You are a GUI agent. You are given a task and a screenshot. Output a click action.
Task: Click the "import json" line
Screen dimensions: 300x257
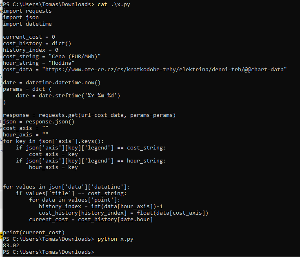(21, 18)
